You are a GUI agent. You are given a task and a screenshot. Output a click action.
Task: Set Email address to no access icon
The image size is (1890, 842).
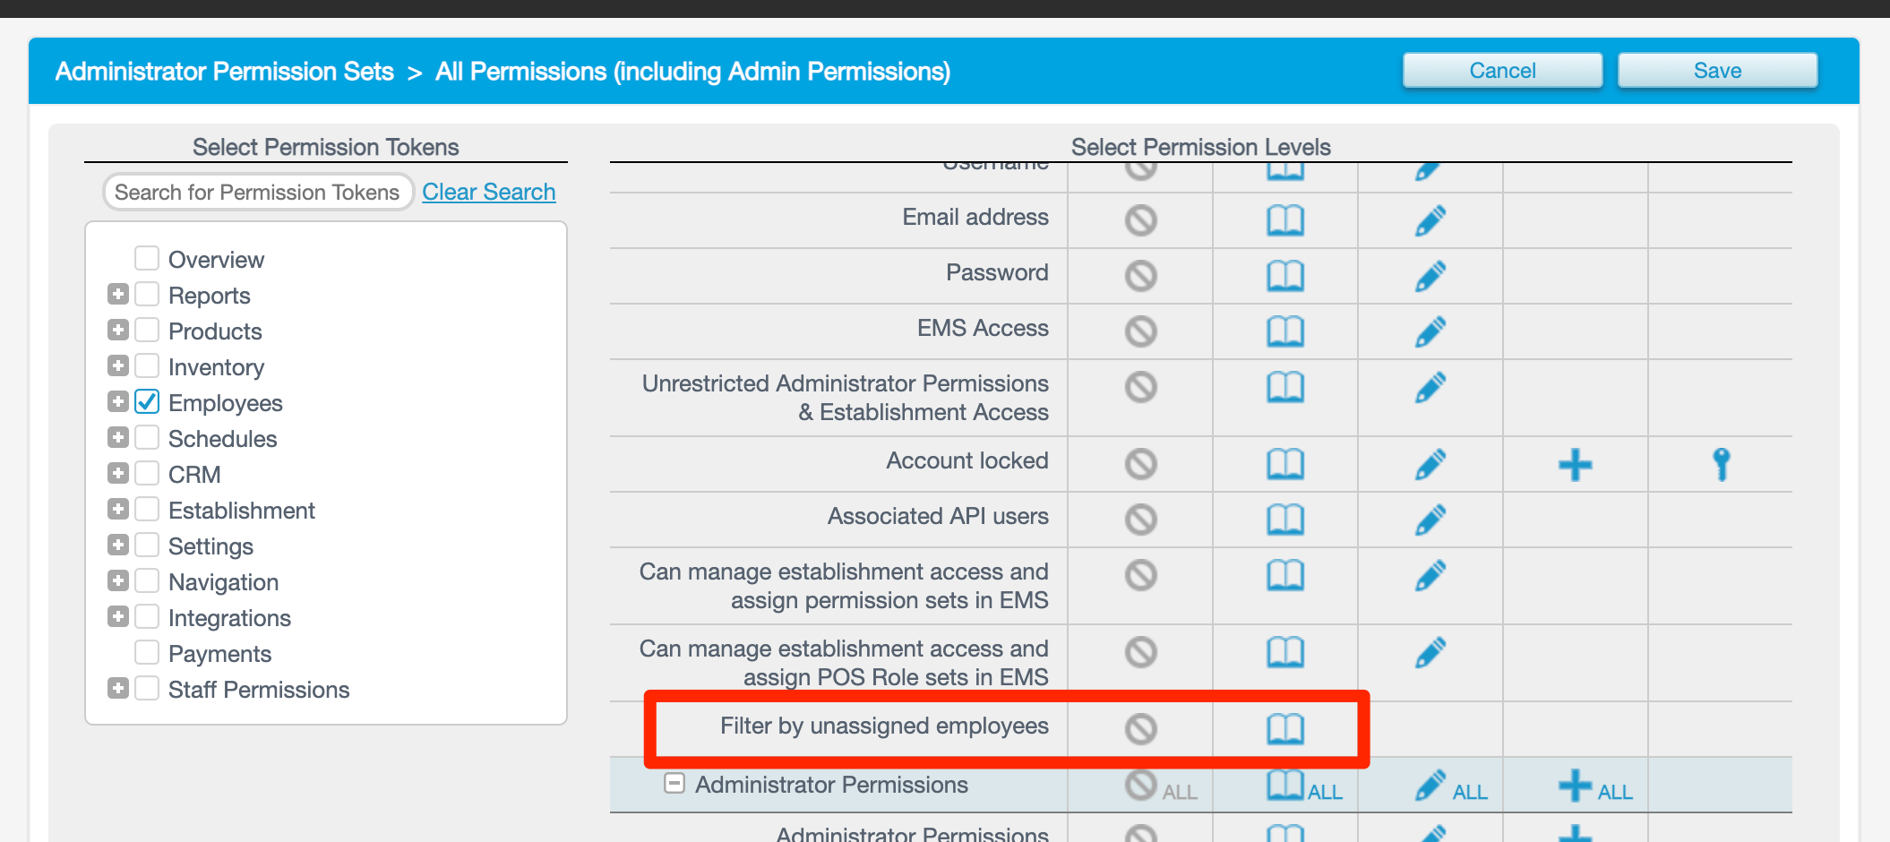1140,220
